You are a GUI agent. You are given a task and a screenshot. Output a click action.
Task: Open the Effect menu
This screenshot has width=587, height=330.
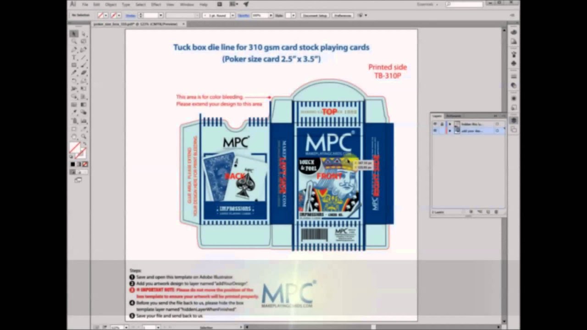[156, 4]
